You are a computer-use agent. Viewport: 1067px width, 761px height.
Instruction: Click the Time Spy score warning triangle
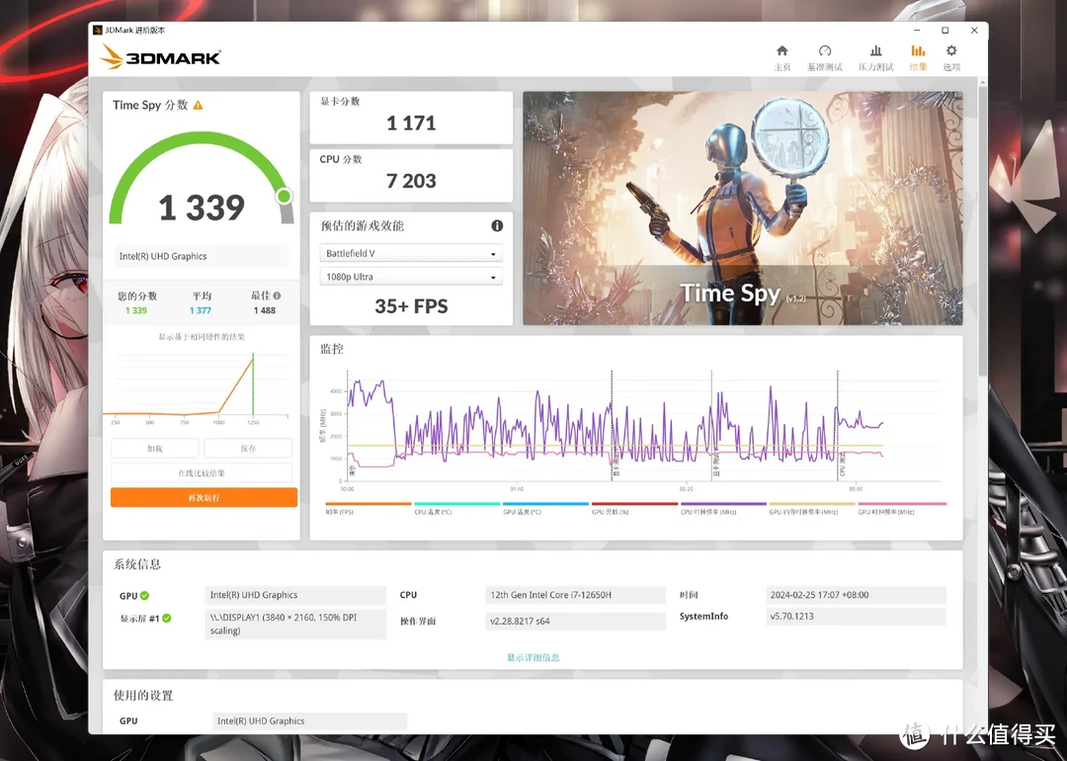coord(198,106)
